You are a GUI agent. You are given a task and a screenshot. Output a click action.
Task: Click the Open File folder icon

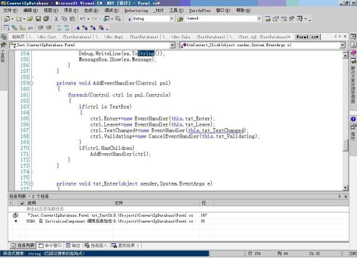[30, 19]
